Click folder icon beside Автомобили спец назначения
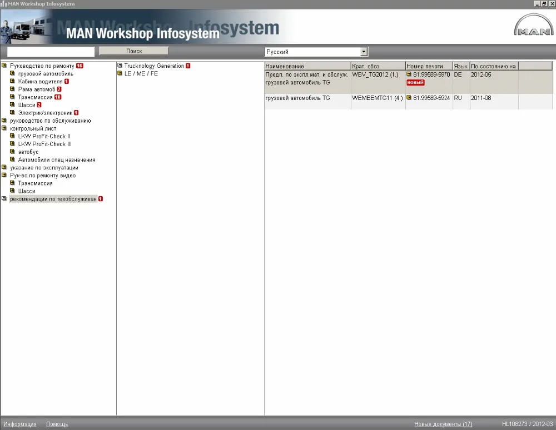The image size is (556, 430). [x=12, y=159]
